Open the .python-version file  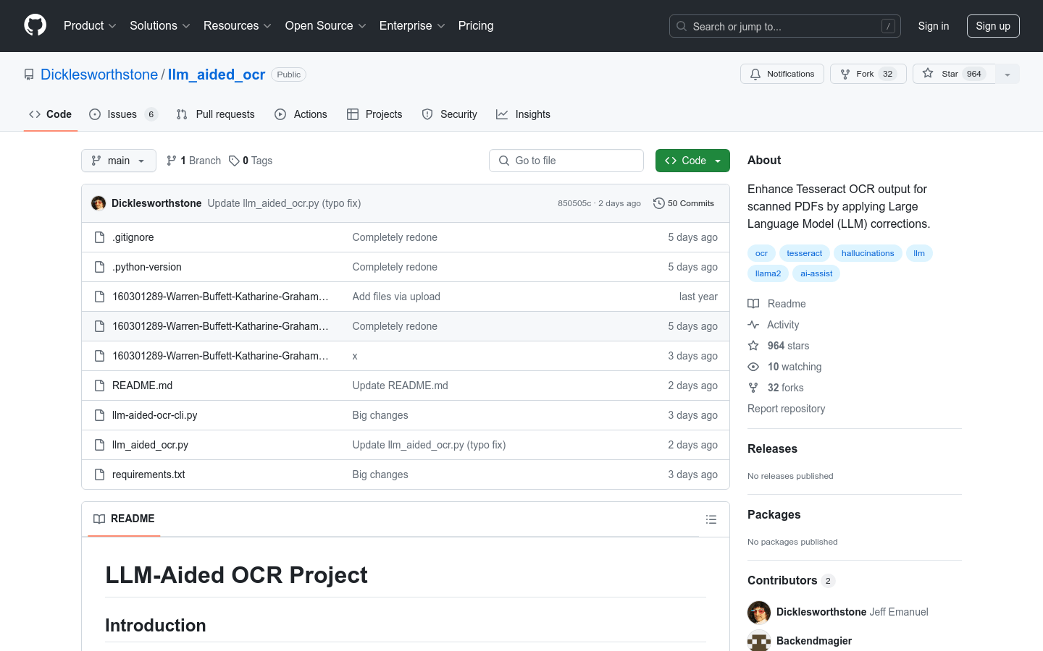(147, 267)
